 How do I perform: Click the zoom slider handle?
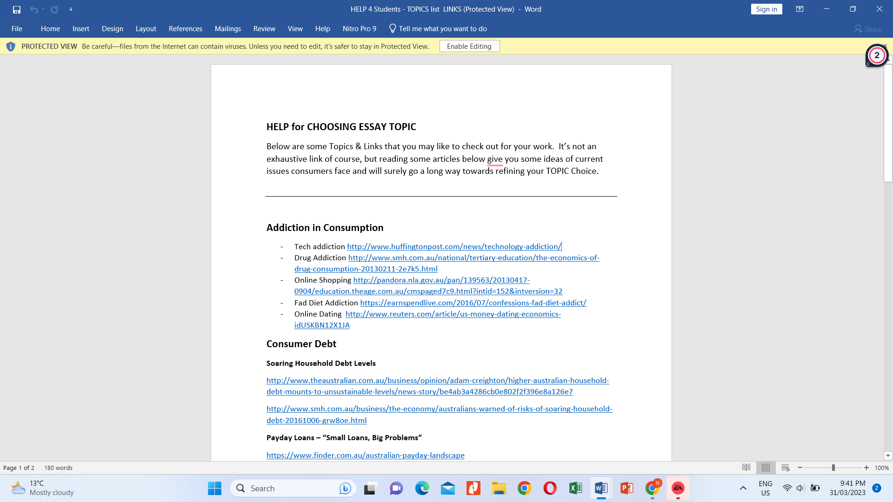pyautogui.click(x=833, y=468)
